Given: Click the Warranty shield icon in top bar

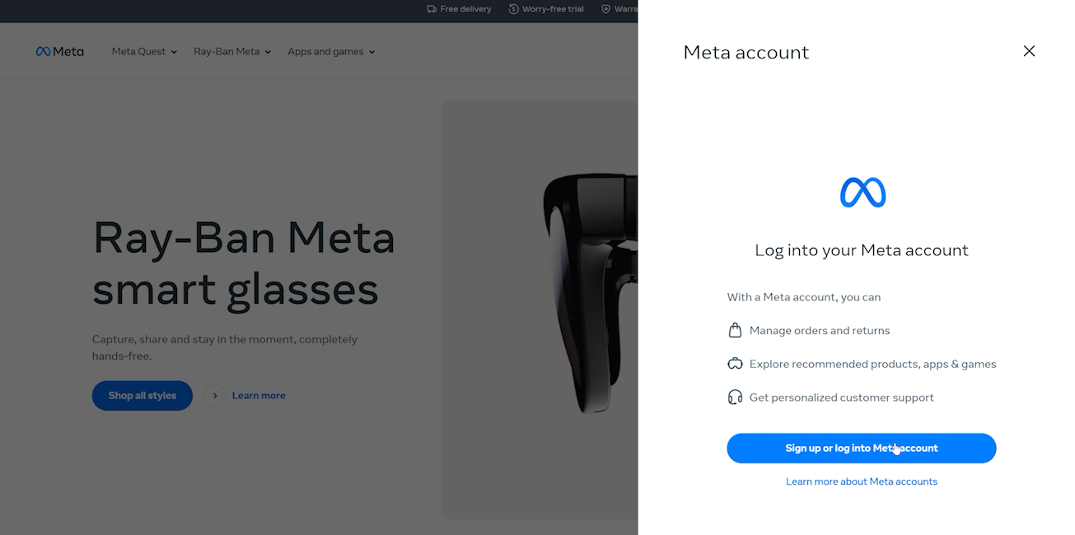Looking at the screenshot, I should pyautogui.click(x=606, y=9).
